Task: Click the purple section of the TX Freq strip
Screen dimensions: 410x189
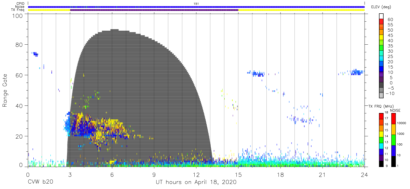Action: click(154, 10)
